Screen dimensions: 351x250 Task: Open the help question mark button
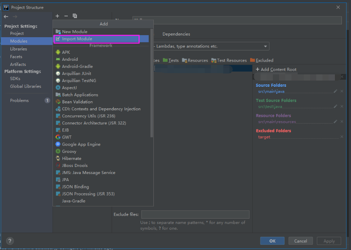(x=10, y=241)
